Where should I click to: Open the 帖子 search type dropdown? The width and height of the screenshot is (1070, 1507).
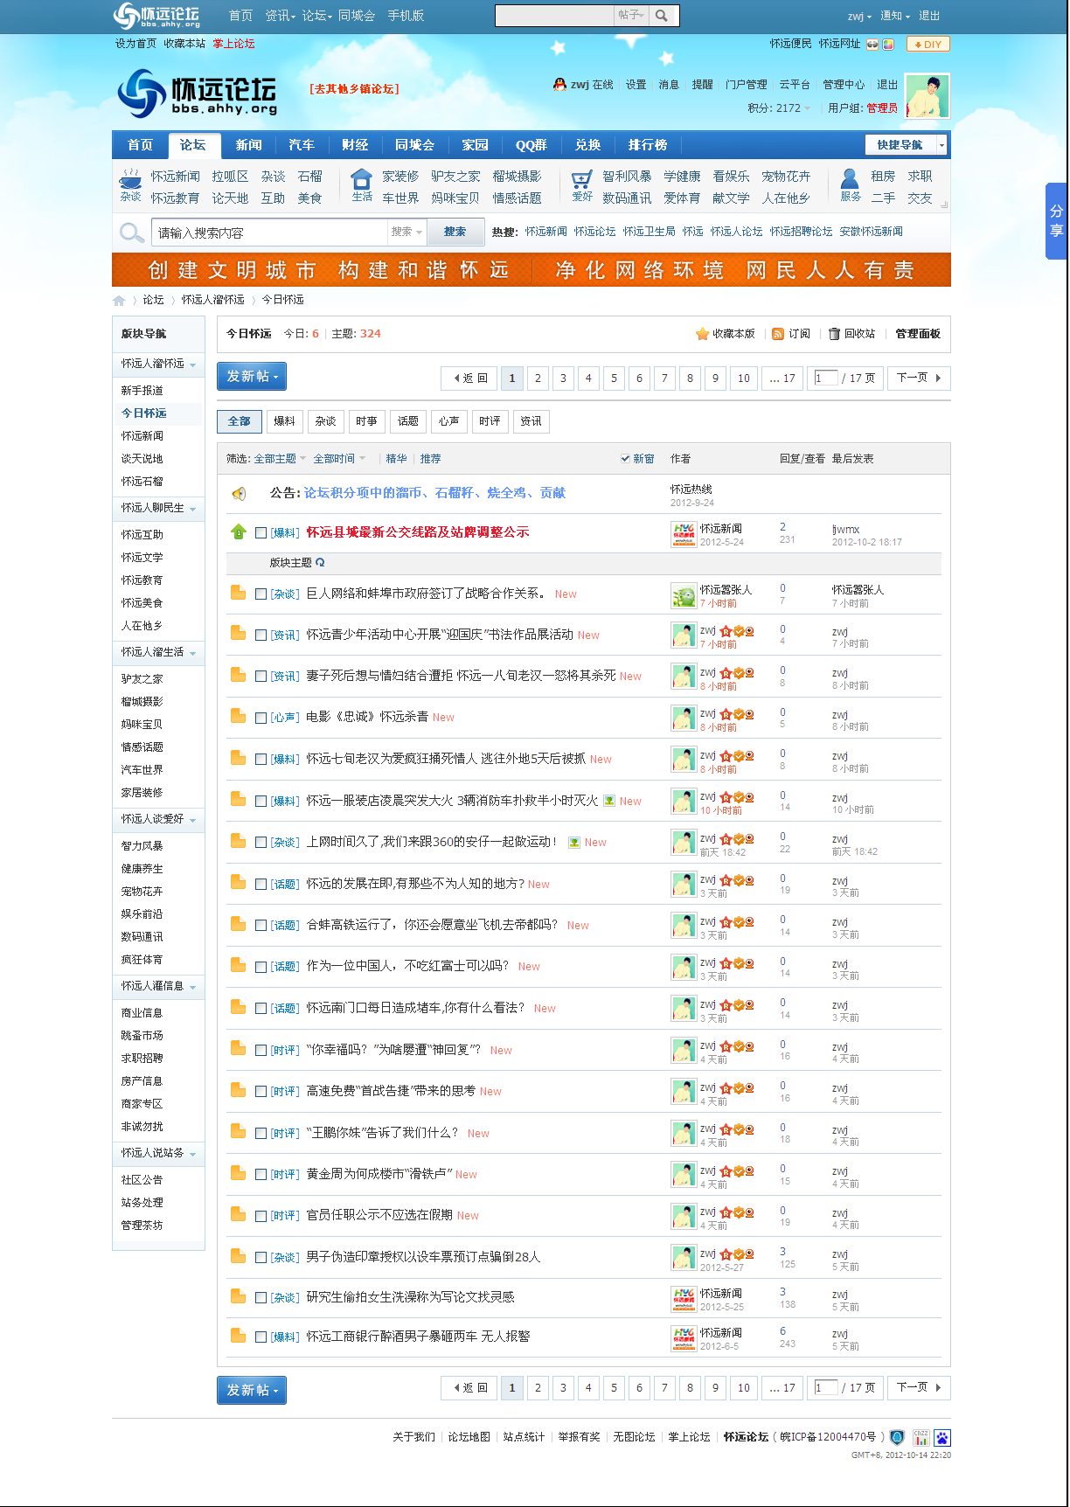[630, 16]
